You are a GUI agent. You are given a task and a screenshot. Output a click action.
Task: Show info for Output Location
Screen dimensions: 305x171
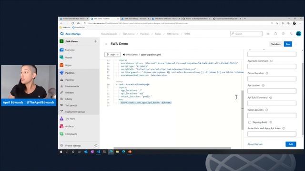pyautogui.click(x=267, y=73)
